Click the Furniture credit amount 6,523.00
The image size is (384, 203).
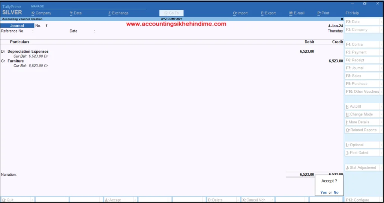pyautogui.click(x=336, y=61)
